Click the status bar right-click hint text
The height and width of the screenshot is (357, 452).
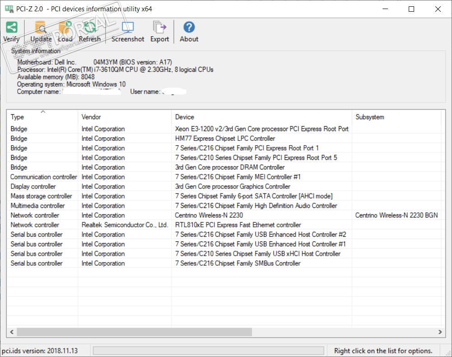point(383,351)
